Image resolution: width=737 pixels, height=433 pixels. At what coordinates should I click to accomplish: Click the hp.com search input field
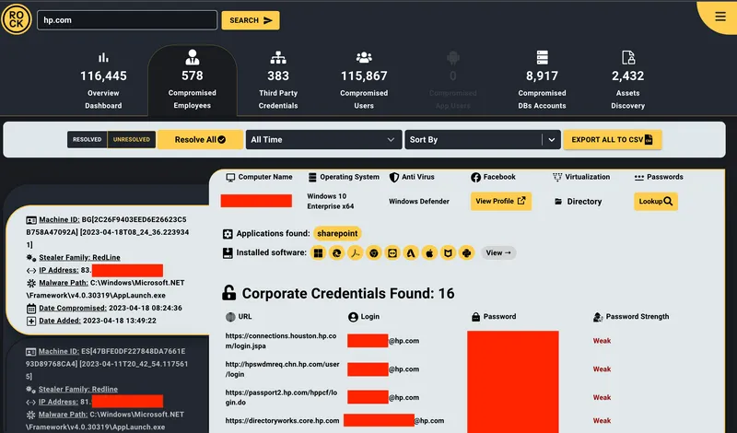(x=127, y=20)
